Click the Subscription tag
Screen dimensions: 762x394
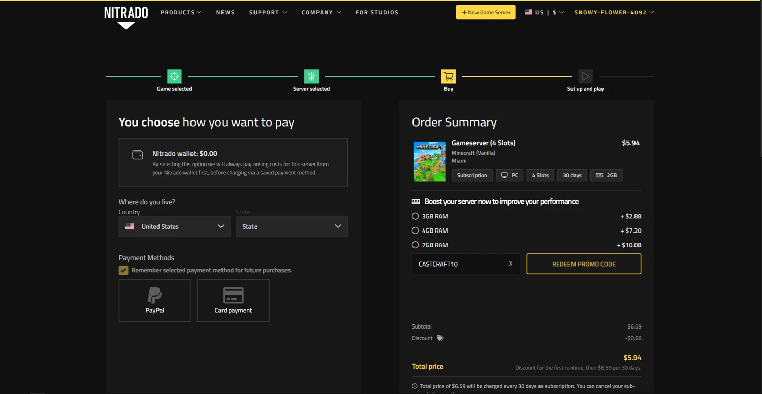(472, 175)
